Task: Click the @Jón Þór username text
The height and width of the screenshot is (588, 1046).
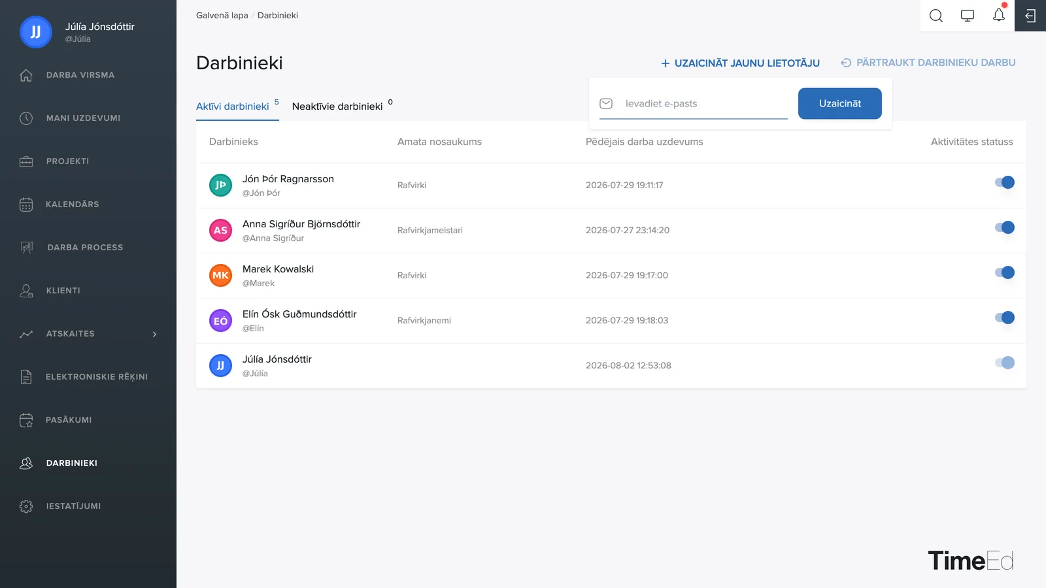Action: 261,193
